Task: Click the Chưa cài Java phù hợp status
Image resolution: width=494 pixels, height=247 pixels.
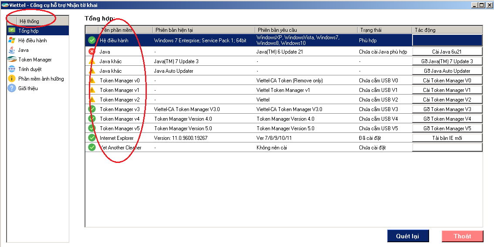Action: [383, 52]
